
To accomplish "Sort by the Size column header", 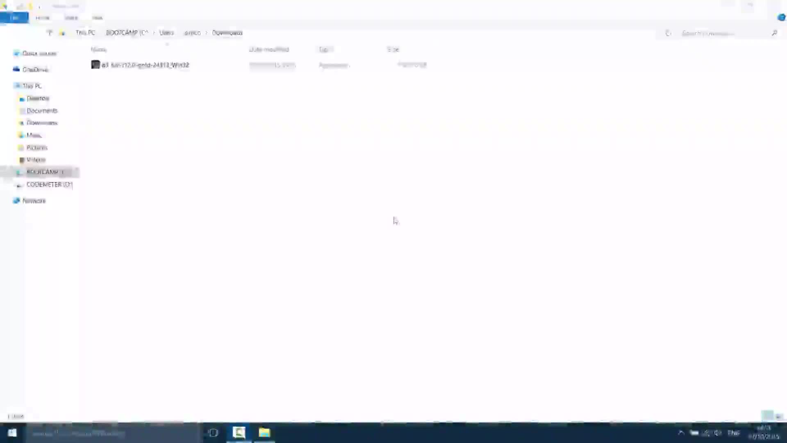I will tap(393, 49).
